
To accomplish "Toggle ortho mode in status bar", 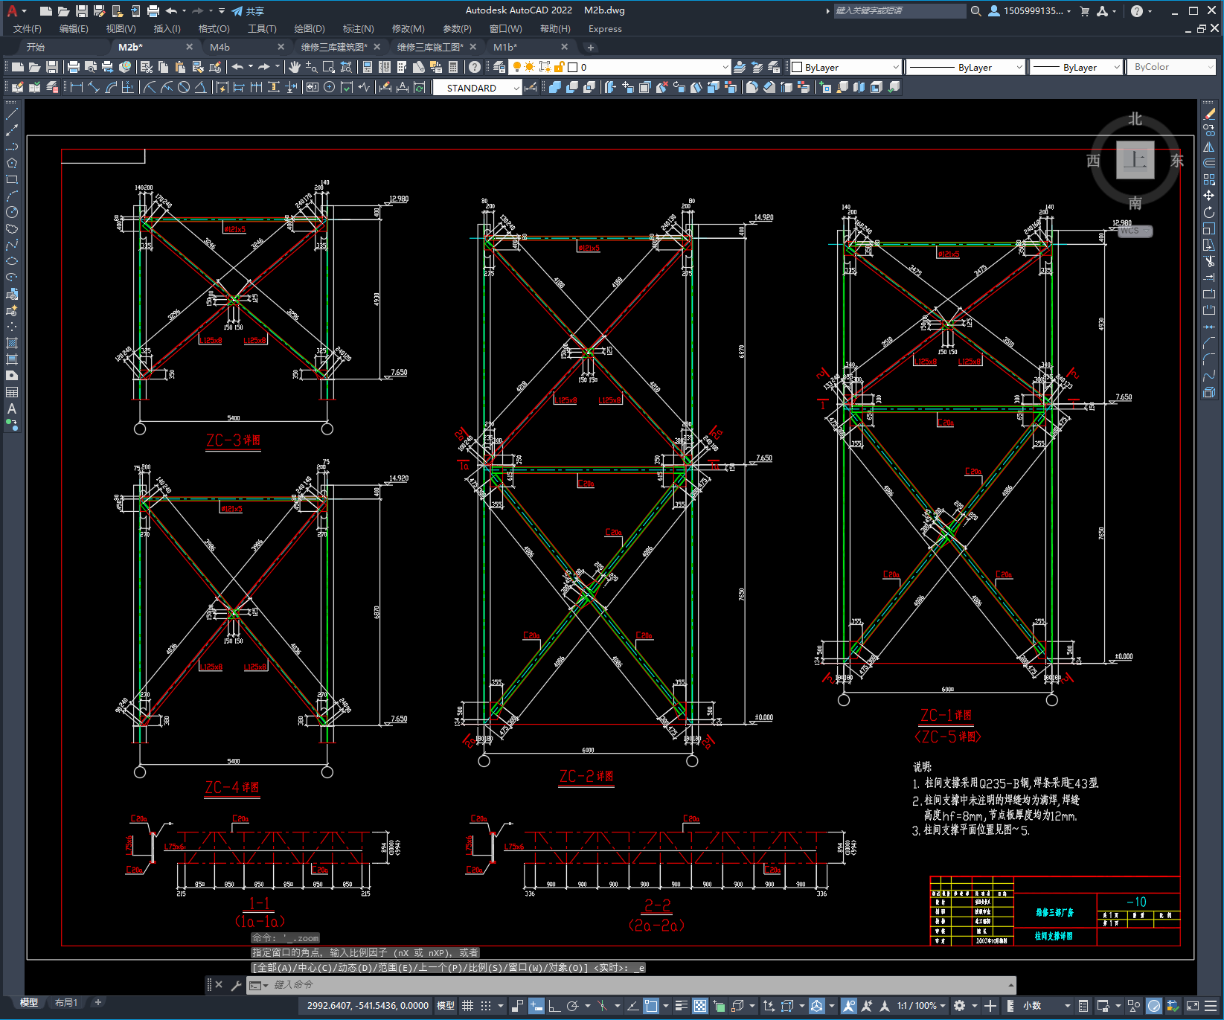I will click(x=555, y=1006).
